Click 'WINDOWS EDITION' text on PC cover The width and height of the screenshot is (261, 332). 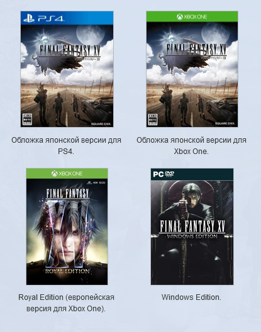pyautogui.click(x=192, y=236)
